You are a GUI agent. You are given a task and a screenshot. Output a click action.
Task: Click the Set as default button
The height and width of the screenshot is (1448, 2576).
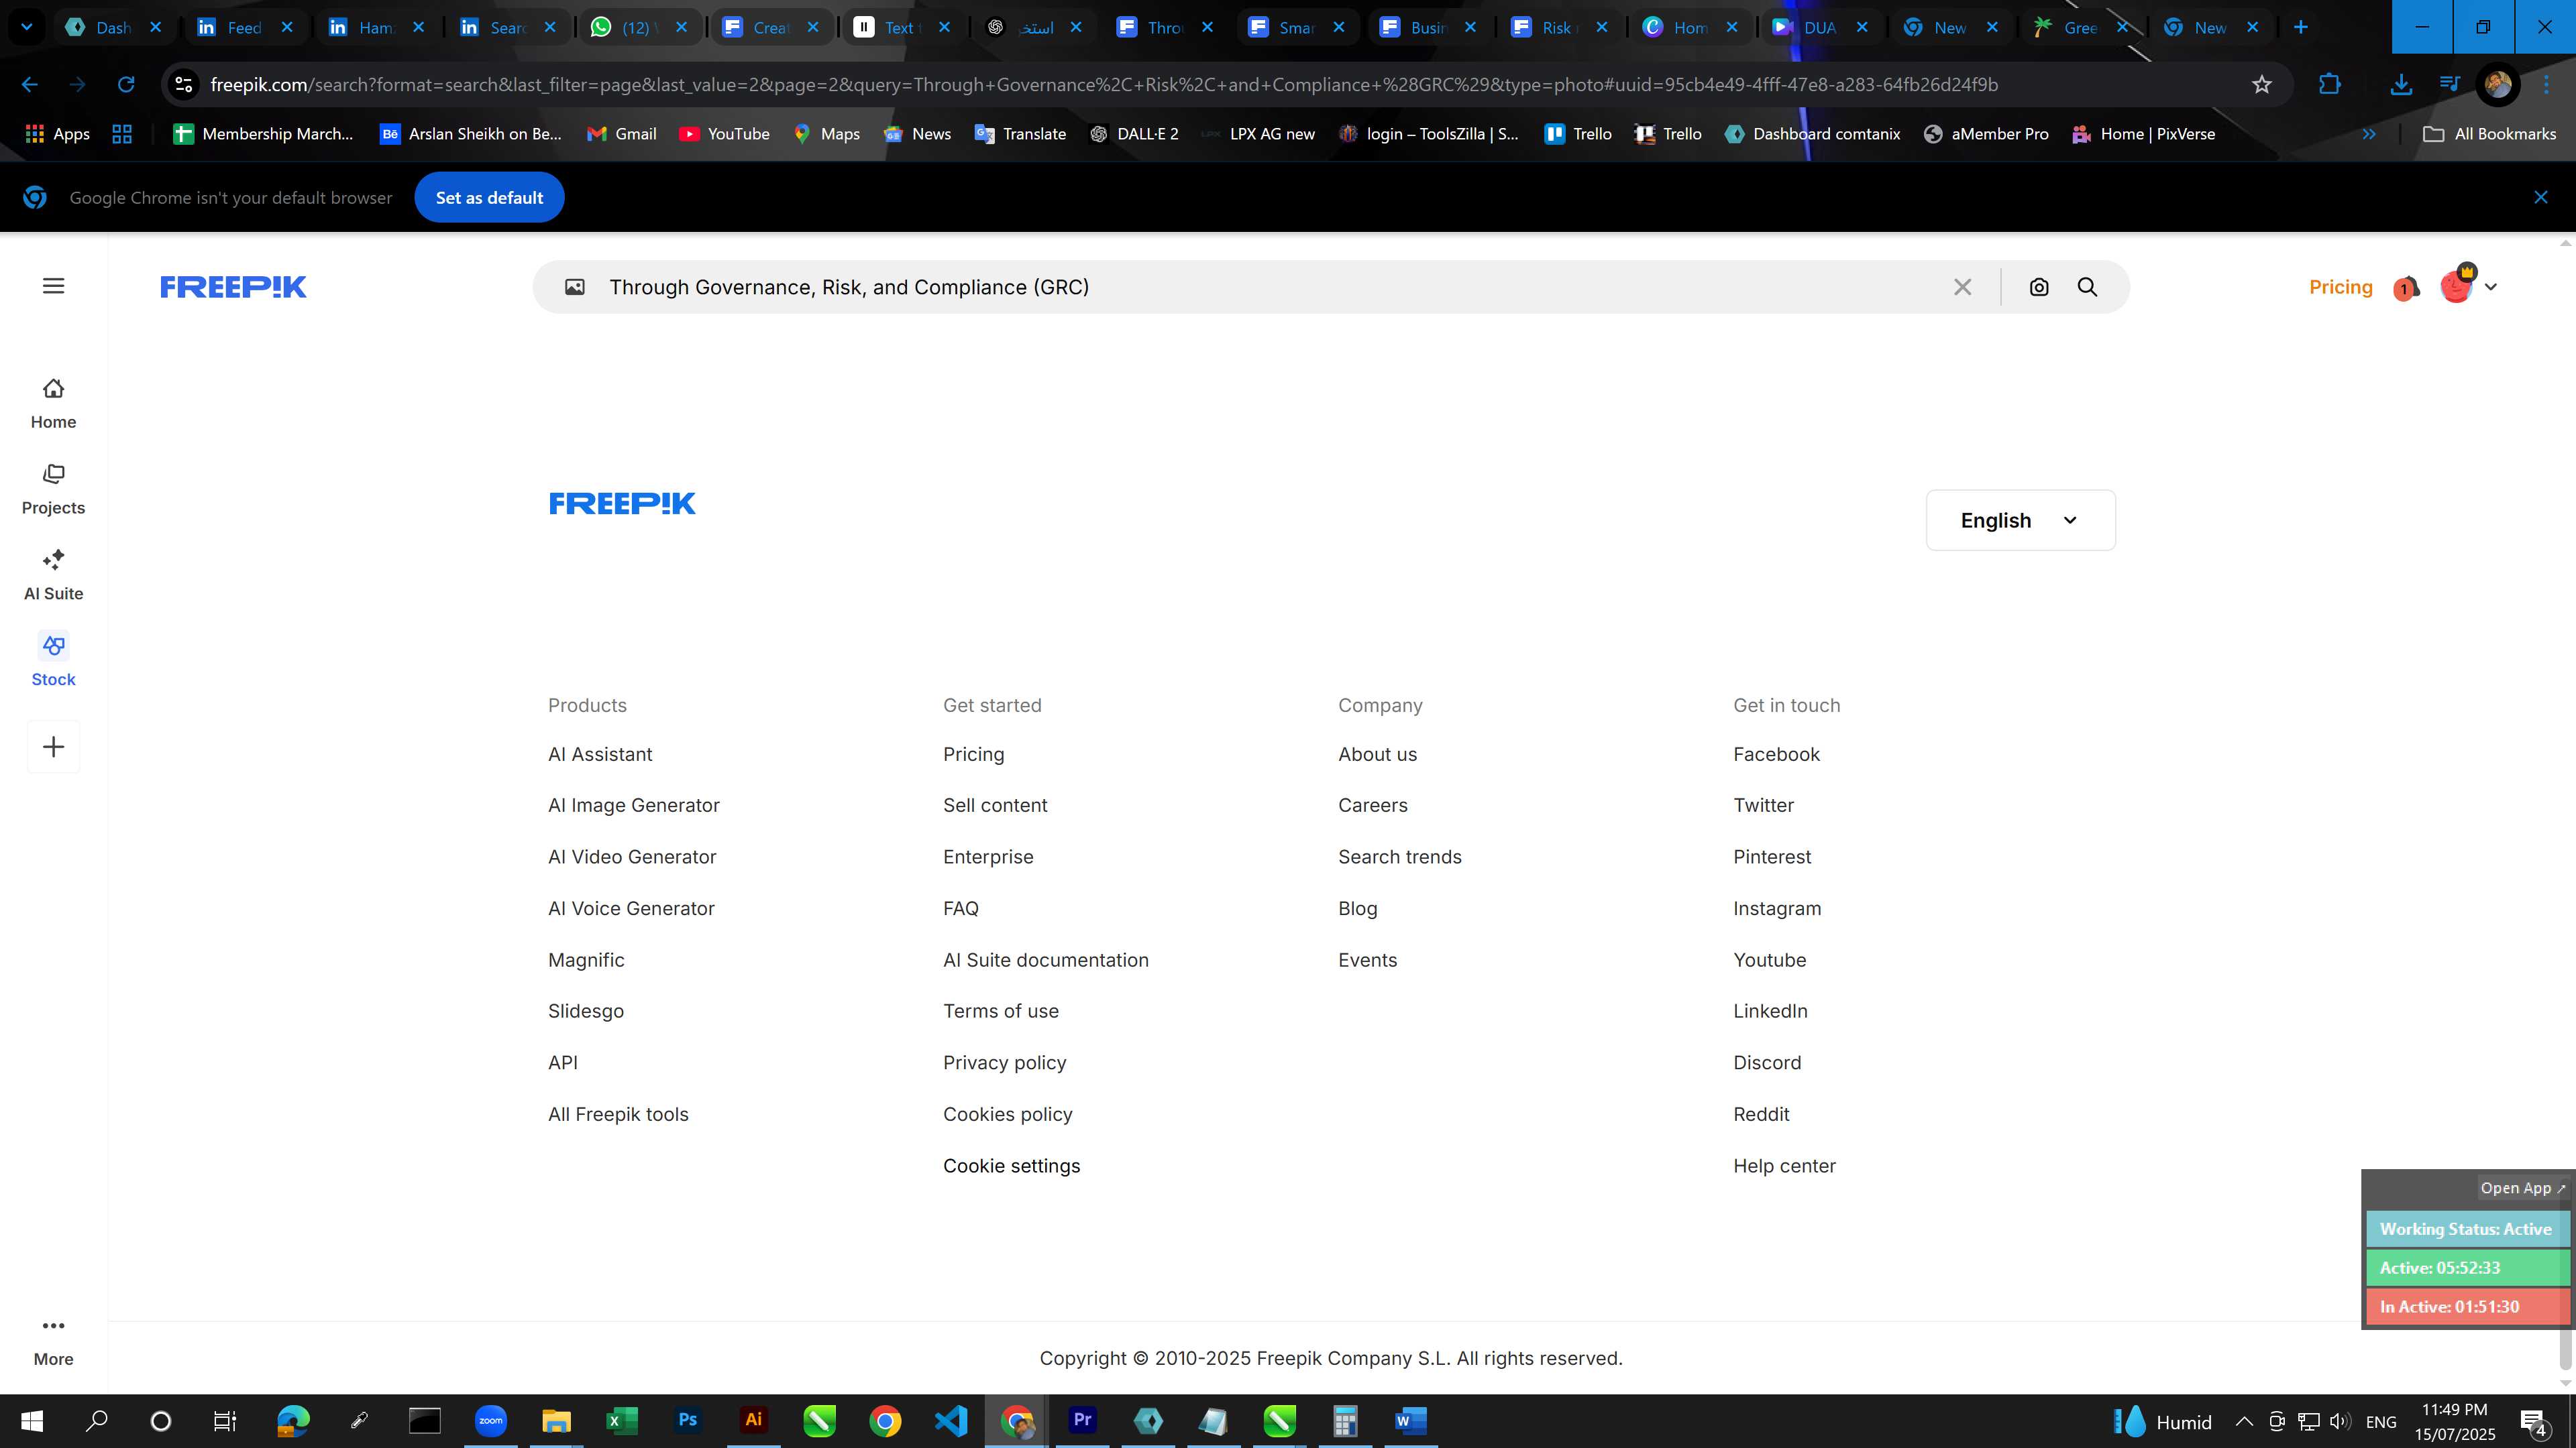click(x=489, y=198)
